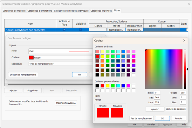Toggle Visibilité checkbox for Noeuds analytiques row
The image size is (192, 128).
80,30
